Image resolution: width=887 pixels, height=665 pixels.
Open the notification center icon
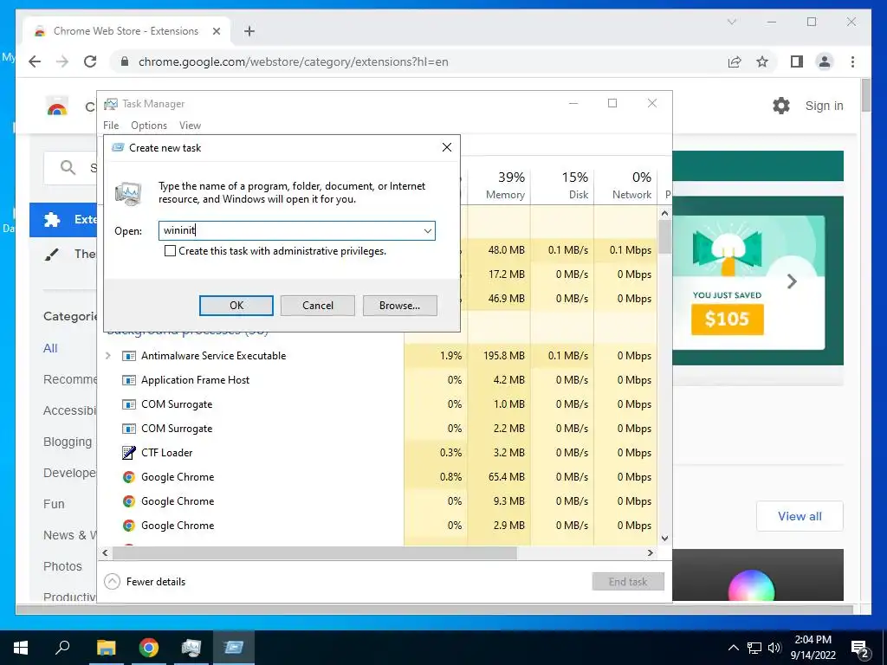pyautogui.click(x=860, y=649)
